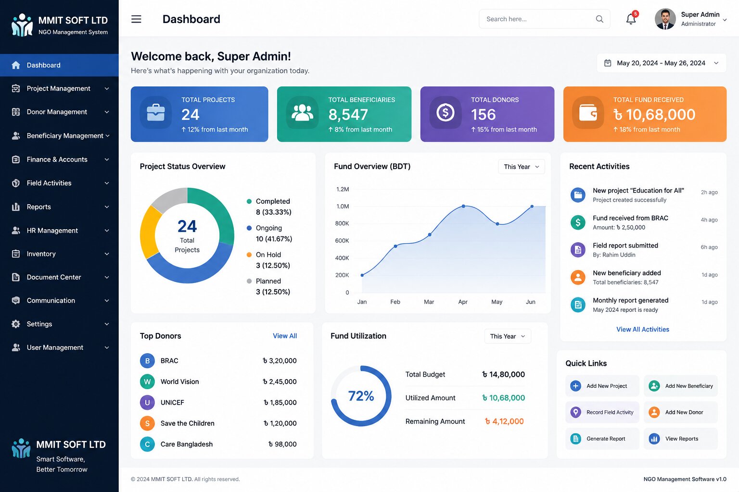Open the notification bell
739x492 pixels.
click(631, 19)
